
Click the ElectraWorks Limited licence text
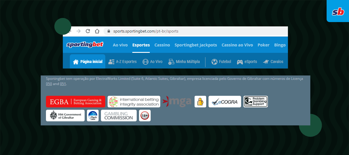174,81
